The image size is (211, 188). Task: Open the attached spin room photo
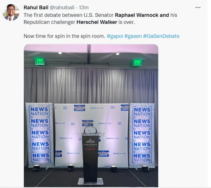(91, 115)
